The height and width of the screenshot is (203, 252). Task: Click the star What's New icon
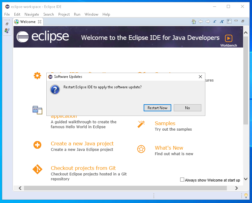141,149
